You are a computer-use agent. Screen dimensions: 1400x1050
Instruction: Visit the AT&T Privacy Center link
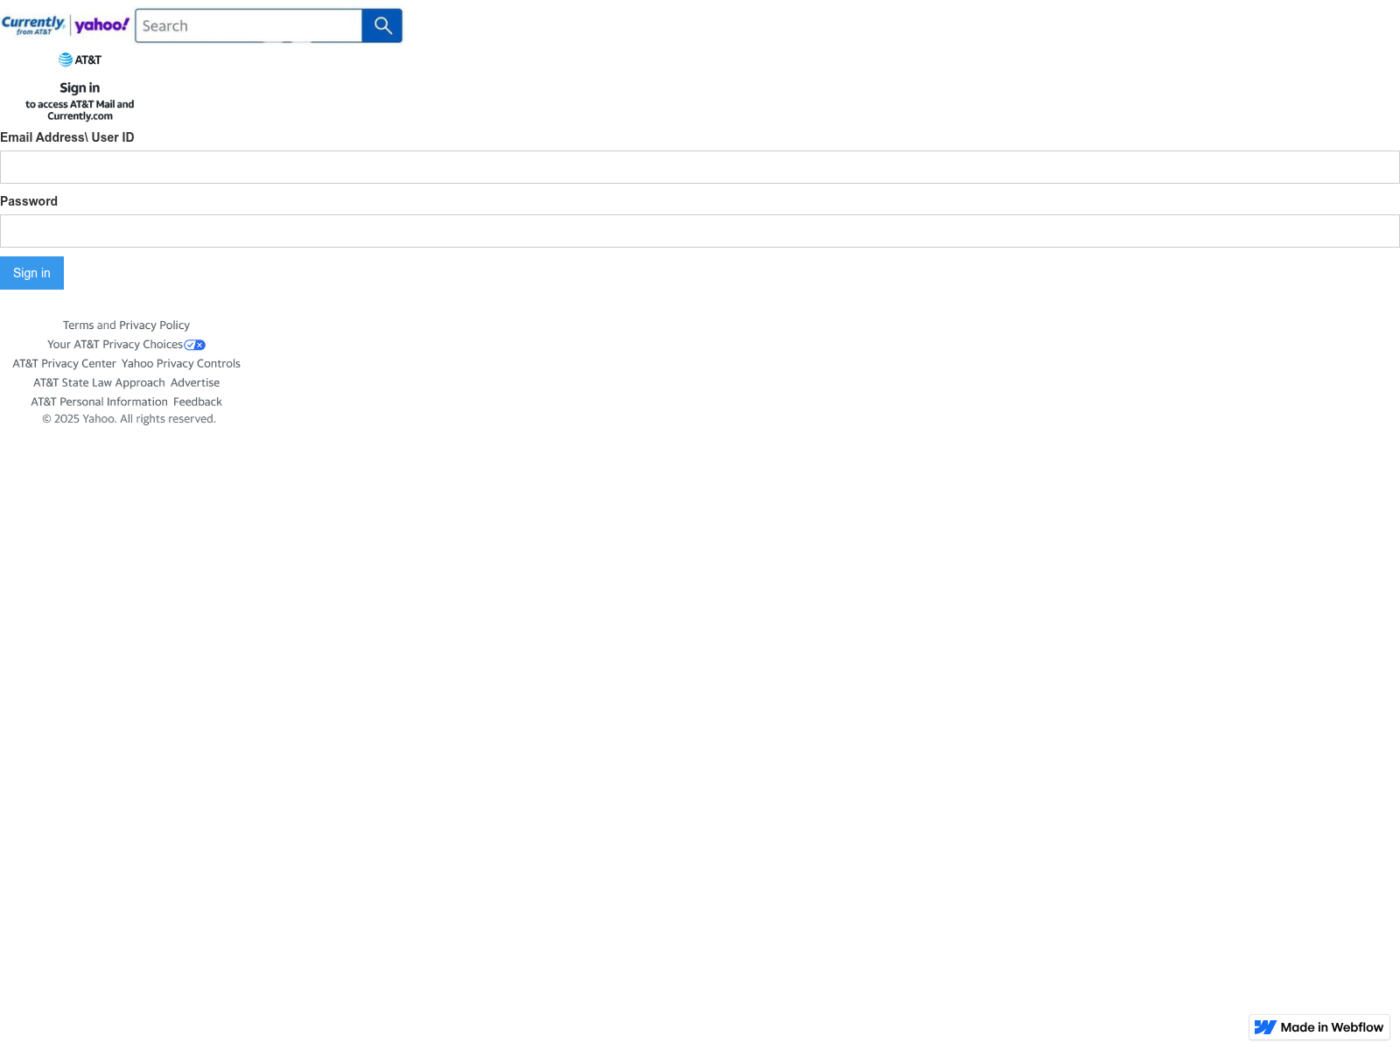(x=64, y=364)
